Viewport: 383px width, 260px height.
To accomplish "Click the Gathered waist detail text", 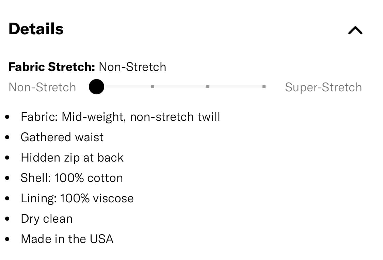I will 62,137.
